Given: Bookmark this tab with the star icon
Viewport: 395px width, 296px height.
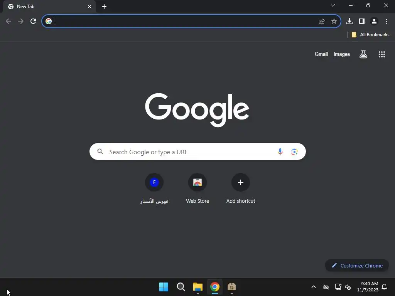Looking at the screenshot, I should 334,22.
